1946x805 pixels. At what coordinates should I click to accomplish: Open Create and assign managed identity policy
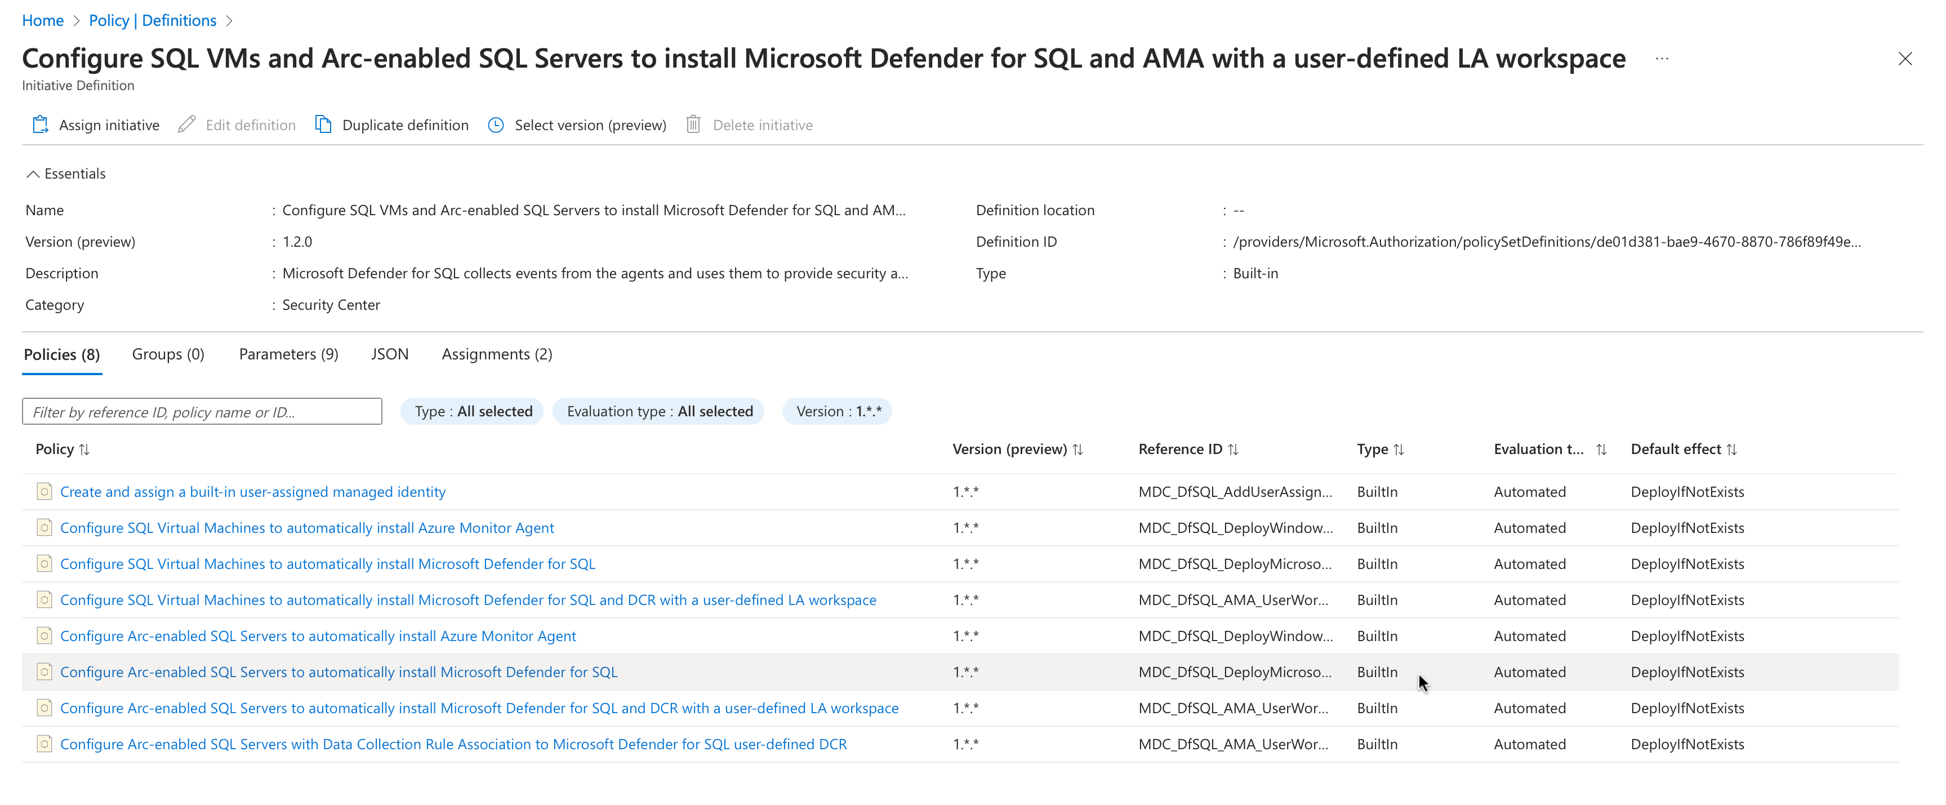click(x=252, y=491)
